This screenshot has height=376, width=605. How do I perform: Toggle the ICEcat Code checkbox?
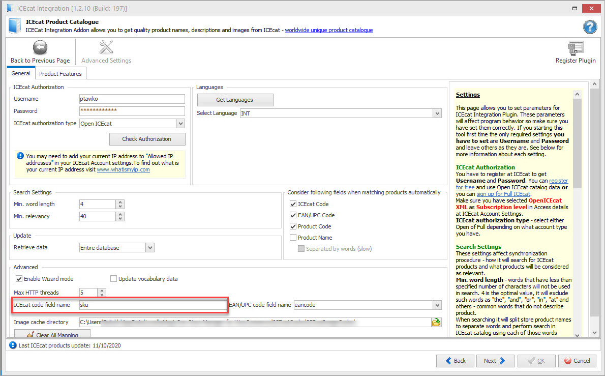click(x=293, y=204)
